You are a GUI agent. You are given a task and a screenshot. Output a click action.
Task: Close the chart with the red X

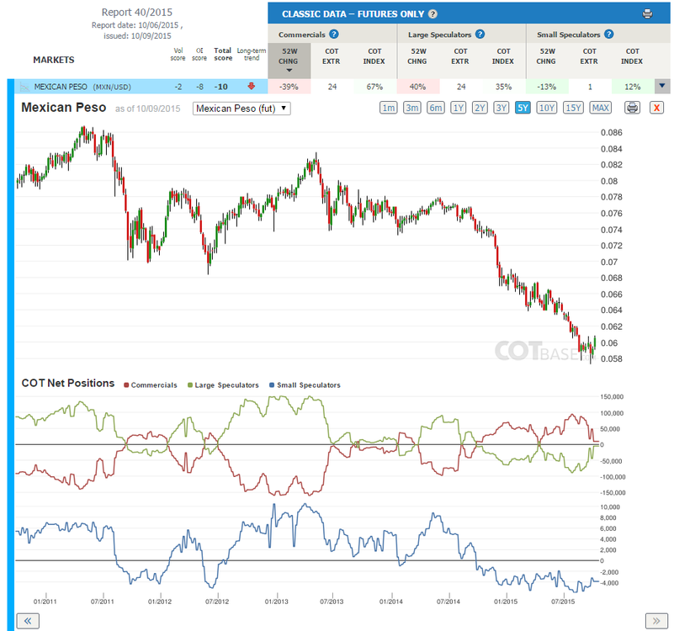click(x=656, y=108)
